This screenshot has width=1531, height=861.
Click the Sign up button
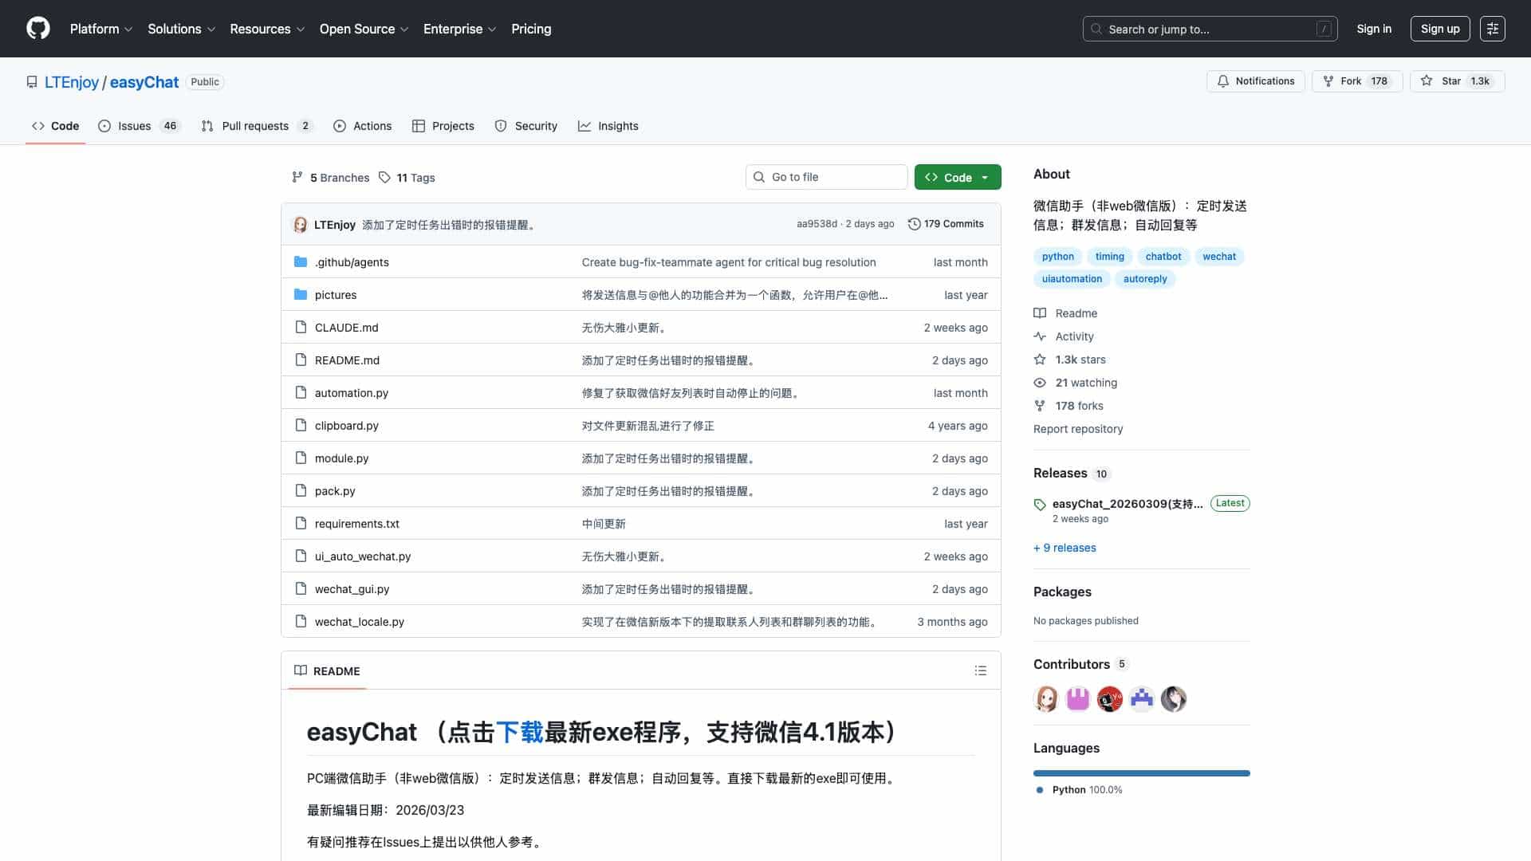coord(1440,29)
